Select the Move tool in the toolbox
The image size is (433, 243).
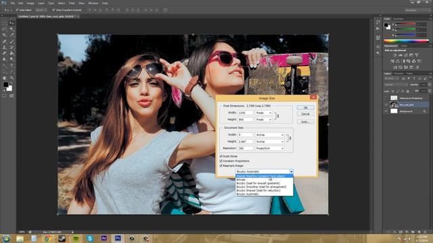12,24
